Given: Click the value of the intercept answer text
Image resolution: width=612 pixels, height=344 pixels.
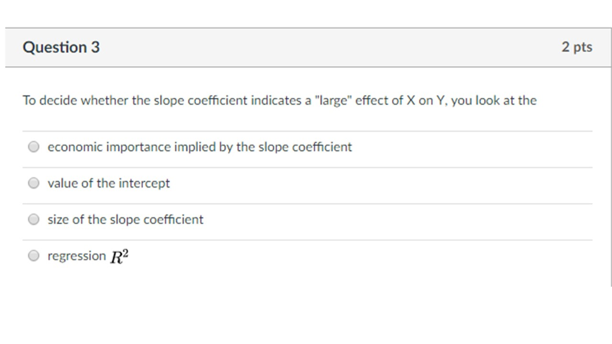Looking at the screenshot, I should tap(109, 183).
